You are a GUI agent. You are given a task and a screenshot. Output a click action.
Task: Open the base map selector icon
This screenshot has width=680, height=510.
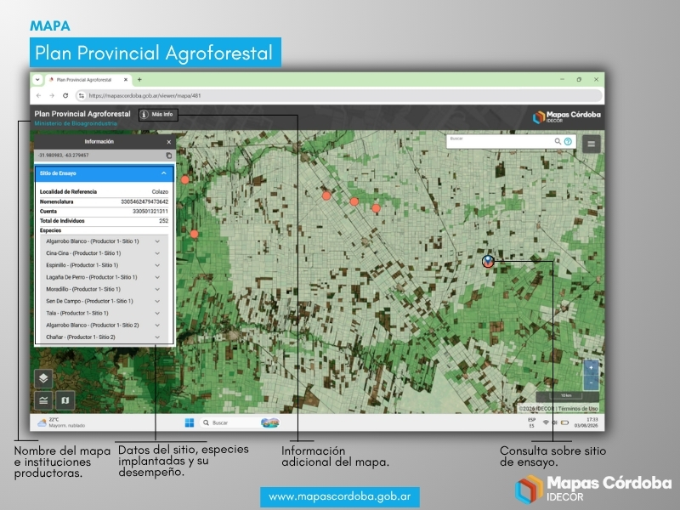pyautogui.click(x=65, y=400)
